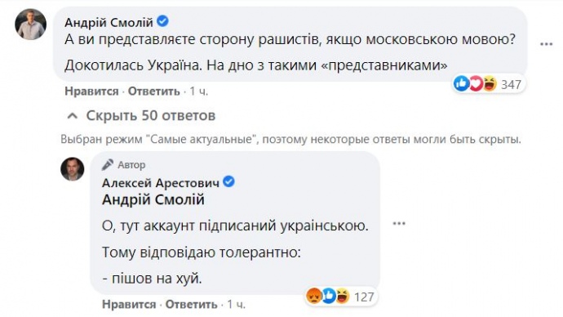Click verified badge next to Андрій Смолій
Image resolution: width=563 pixels, height=317 pixels.
point(162,21)
